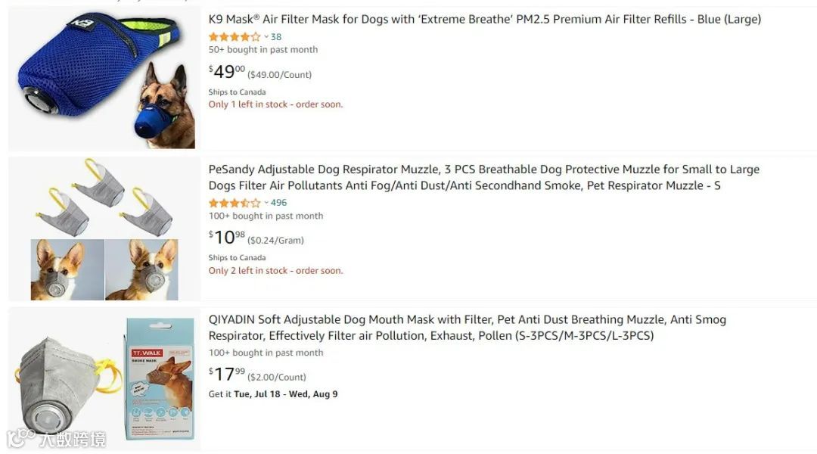Click the QIYADIN gray mask product image
Image resolution: width=817 pixels, height=454 pixels.
(x=104, y=378)
